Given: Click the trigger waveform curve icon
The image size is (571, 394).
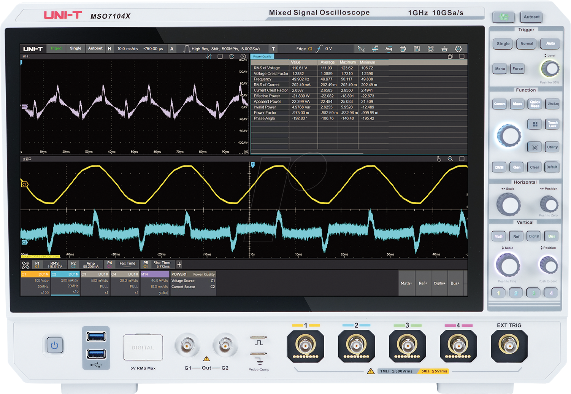Looking at the screenshot, I should (x=361, y=49).
